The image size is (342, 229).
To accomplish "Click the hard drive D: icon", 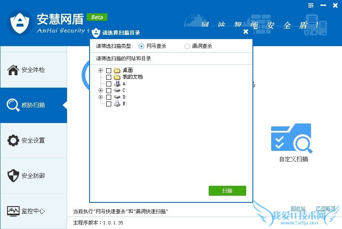I will click(x=117, y=97).
